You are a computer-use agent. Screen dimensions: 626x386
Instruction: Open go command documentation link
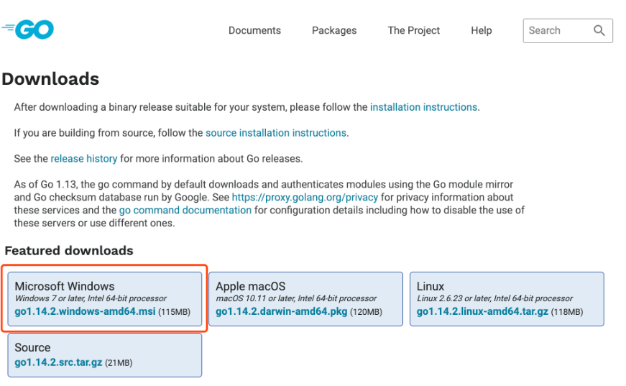tap(185, 210)
